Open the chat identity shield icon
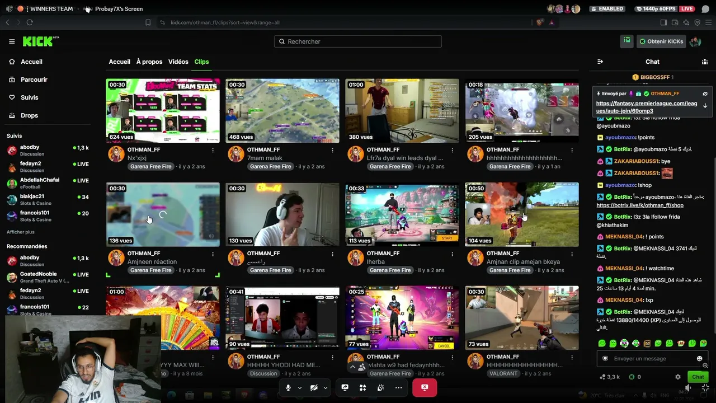The width and height of the screenshot is (716, 403). (605, 359)
